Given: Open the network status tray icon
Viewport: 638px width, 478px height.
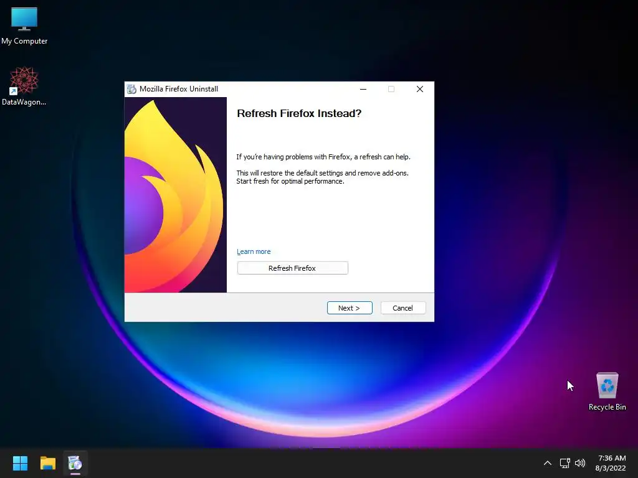Looking at the screenshot, I should [x=564, y=463].
